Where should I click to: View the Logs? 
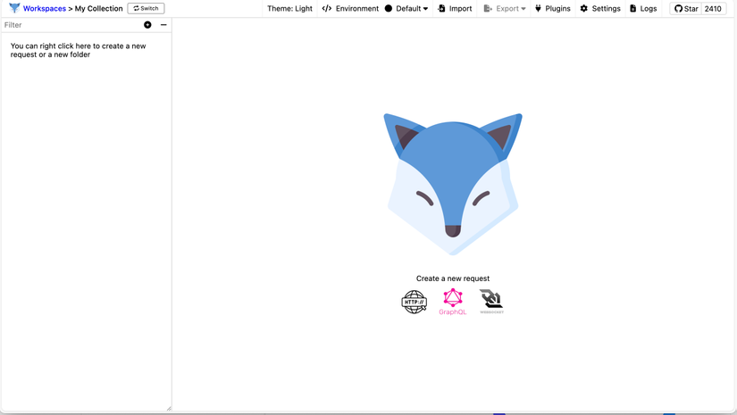pos(643,8)
